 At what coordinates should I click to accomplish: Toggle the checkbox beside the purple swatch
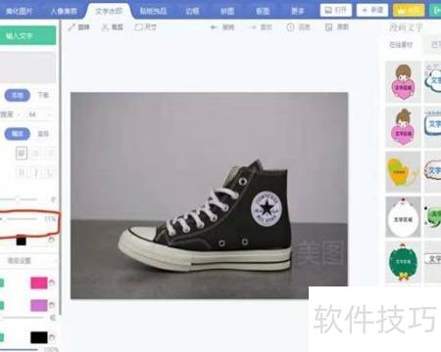1,305
